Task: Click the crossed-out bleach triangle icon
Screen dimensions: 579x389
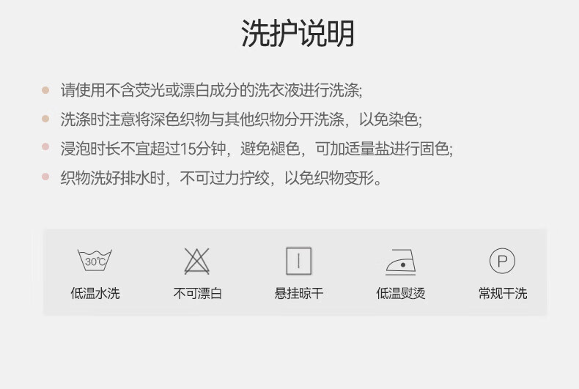Action: [x=197, y=261]
